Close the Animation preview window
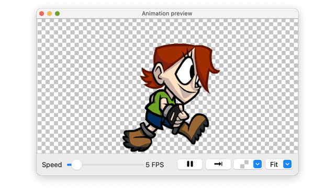The width and height of the screenshot is (335, 188). tap(42, 14)
